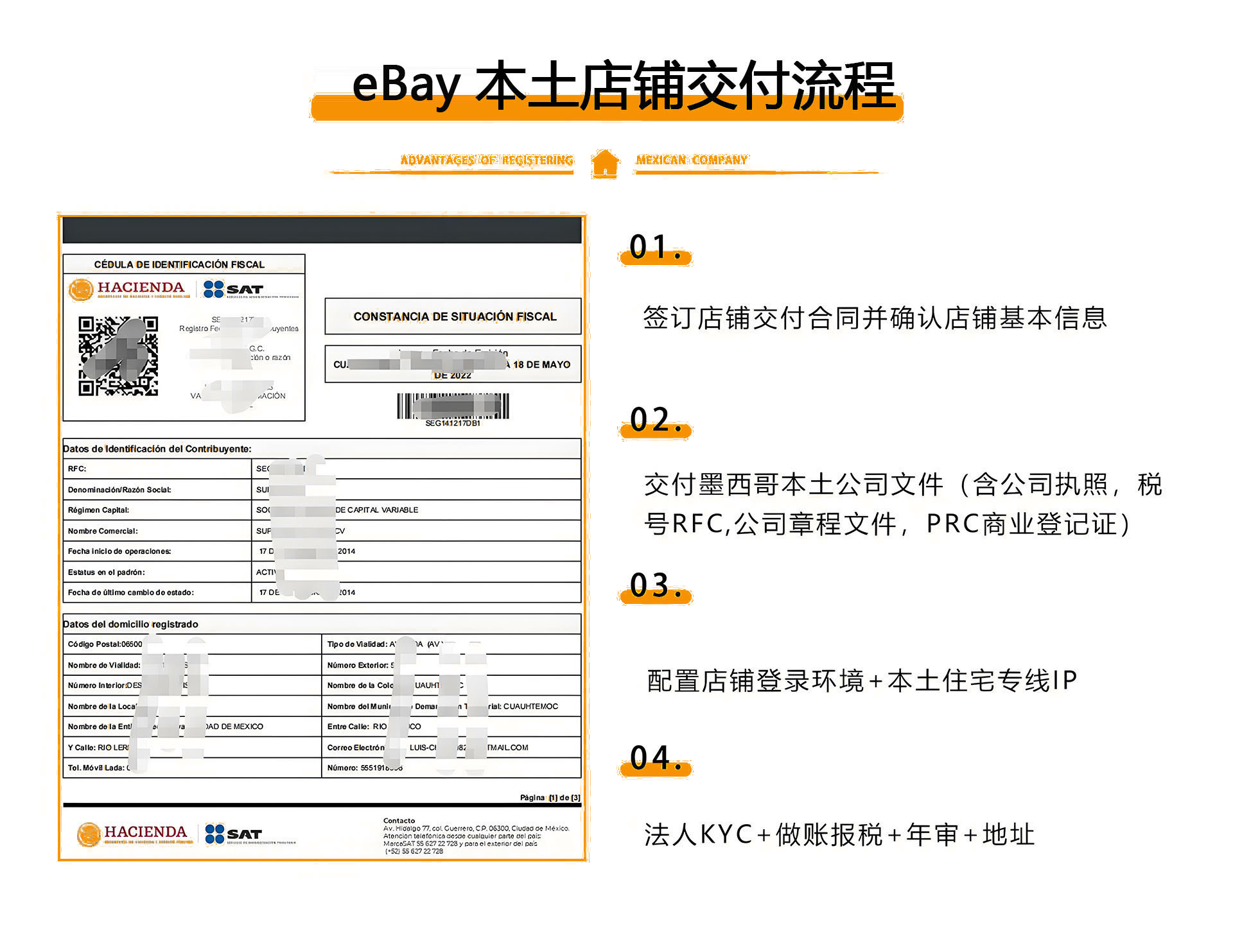Click the document thumbnail dark header bar

[x=322, y=230]
